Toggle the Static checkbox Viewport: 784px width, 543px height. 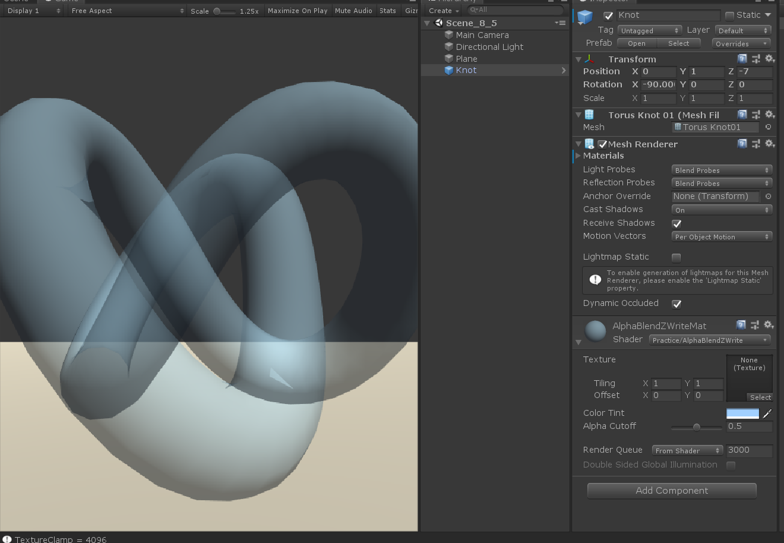click(730, 15)
